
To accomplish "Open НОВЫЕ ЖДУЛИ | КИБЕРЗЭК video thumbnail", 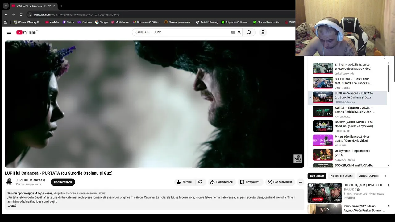I will tap(325, 193).
